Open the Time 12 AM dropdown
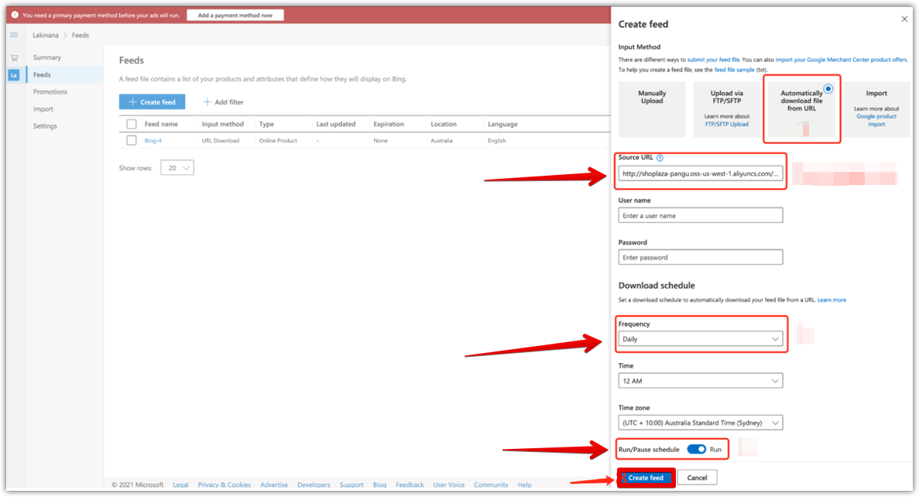 701,381
